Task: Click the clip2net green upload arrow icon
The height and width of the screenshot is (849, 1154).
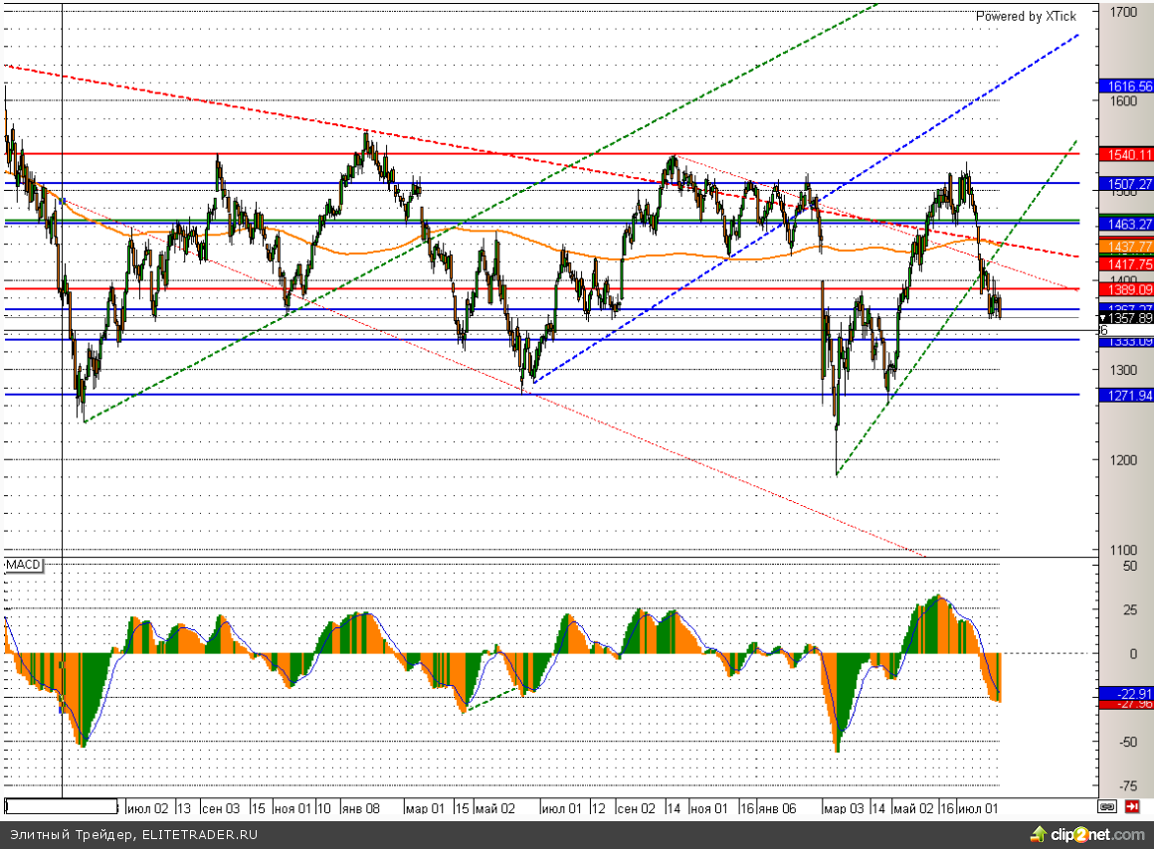Action: coord(1038,834)
